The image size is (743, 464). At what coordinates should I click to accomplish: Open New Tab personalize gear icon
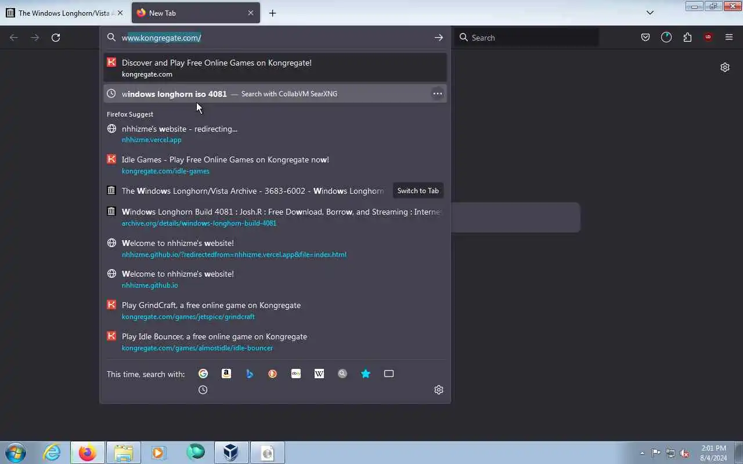tap(725, 67)
